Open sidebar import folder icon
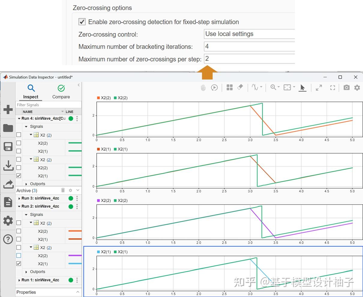Screen dimensions: 363x297 click(x=8, y=128)
